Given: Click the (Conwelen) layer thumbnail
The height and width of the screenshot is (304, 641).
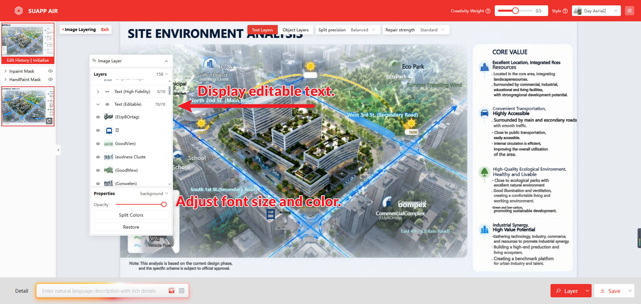Looking at the screenshot, I should coord(109,183).
